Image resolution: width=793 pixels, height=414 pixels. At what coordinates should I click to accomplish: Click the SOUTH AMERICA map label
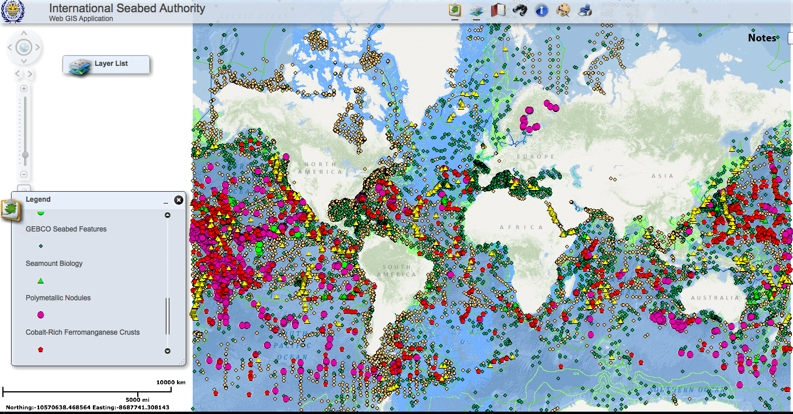397,271
